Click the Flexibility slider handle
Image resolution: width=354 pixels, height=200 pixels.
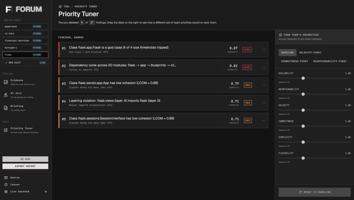point(303,158)
